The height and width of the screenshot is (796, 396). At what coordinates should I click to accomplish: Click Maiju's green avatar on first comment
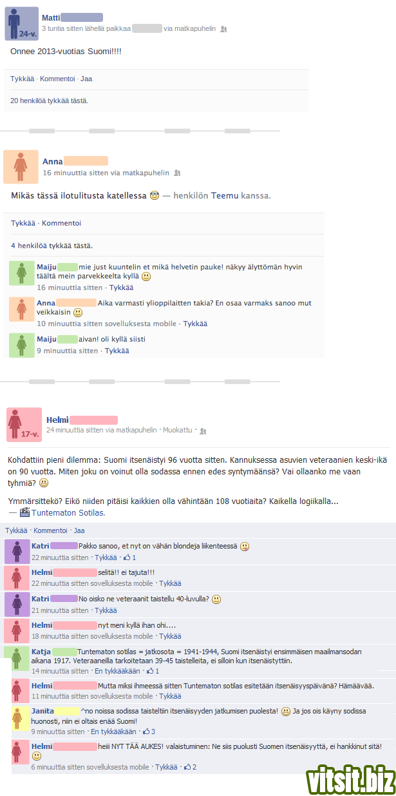click(21, 273)
